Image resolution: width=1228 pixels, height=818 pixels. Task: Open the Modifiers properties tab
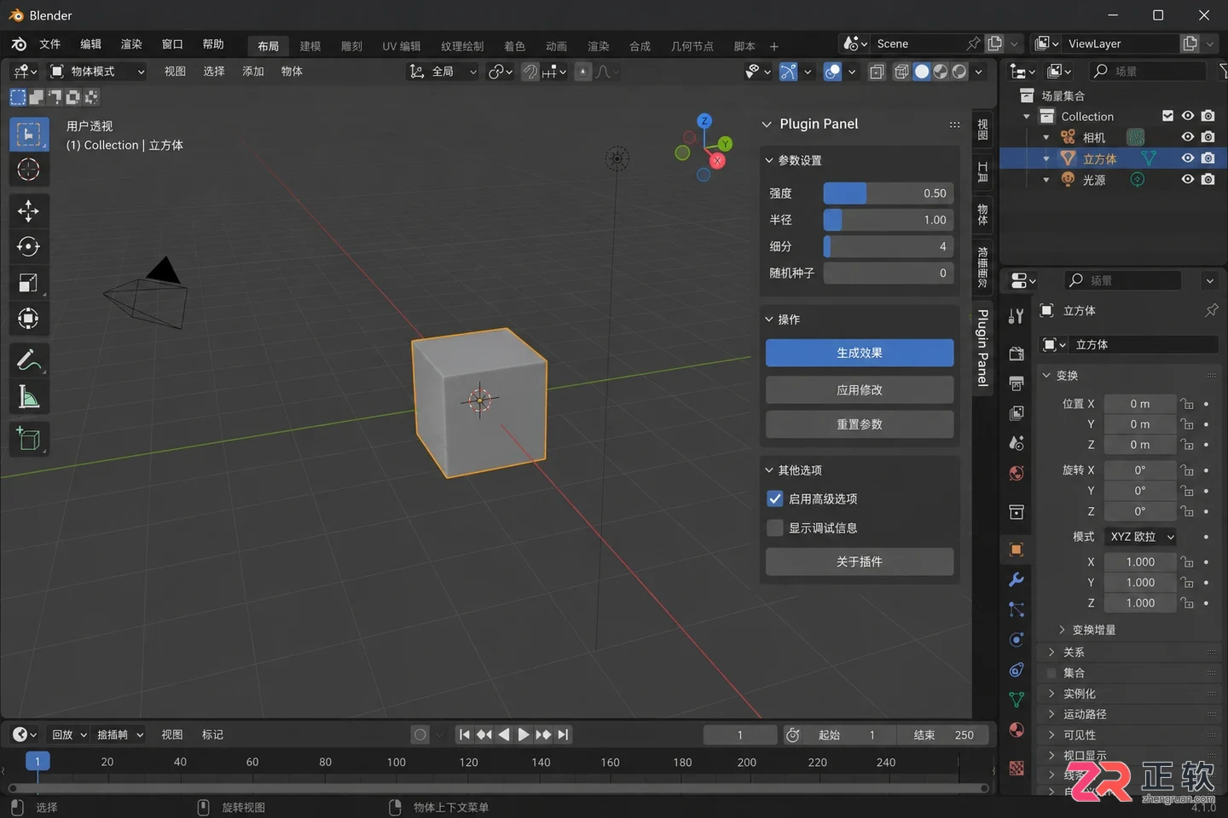coord(1016,579)
